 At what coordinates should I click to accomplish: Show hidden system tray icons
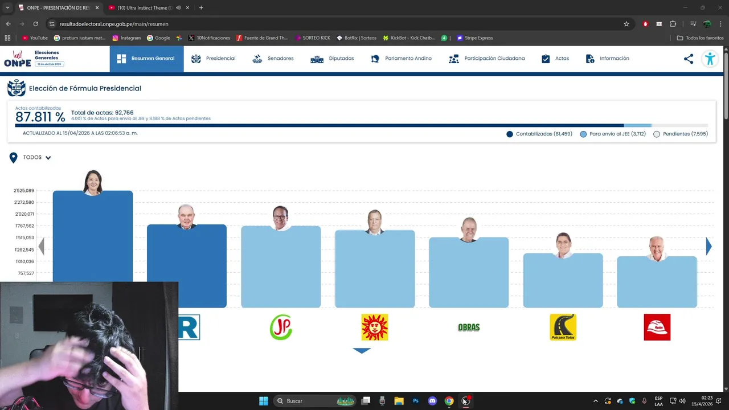point(596,401)
